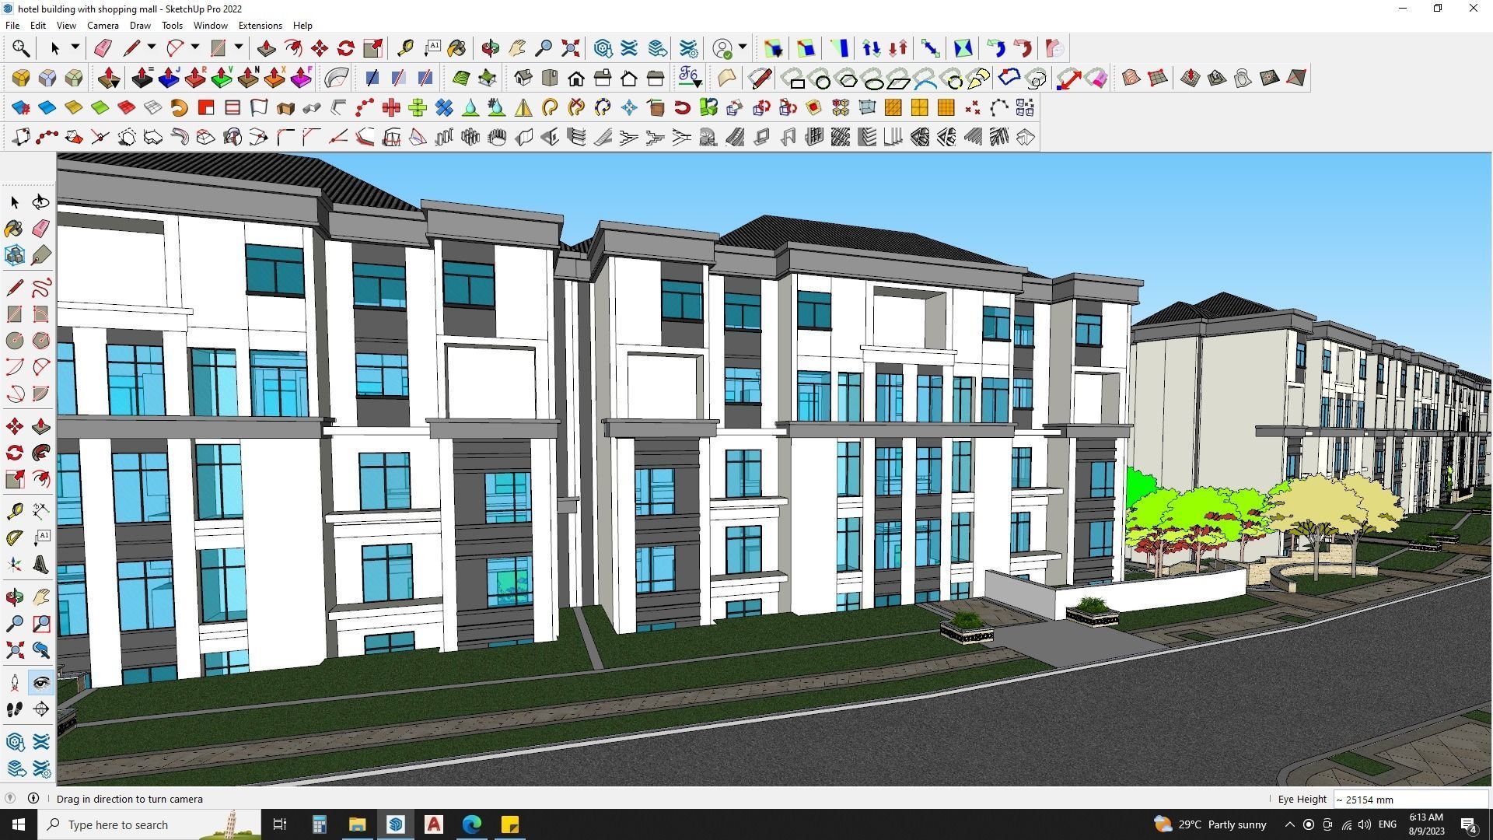Open the Camera menu
The image size is (1493, 840).
(x=103, y=25)
